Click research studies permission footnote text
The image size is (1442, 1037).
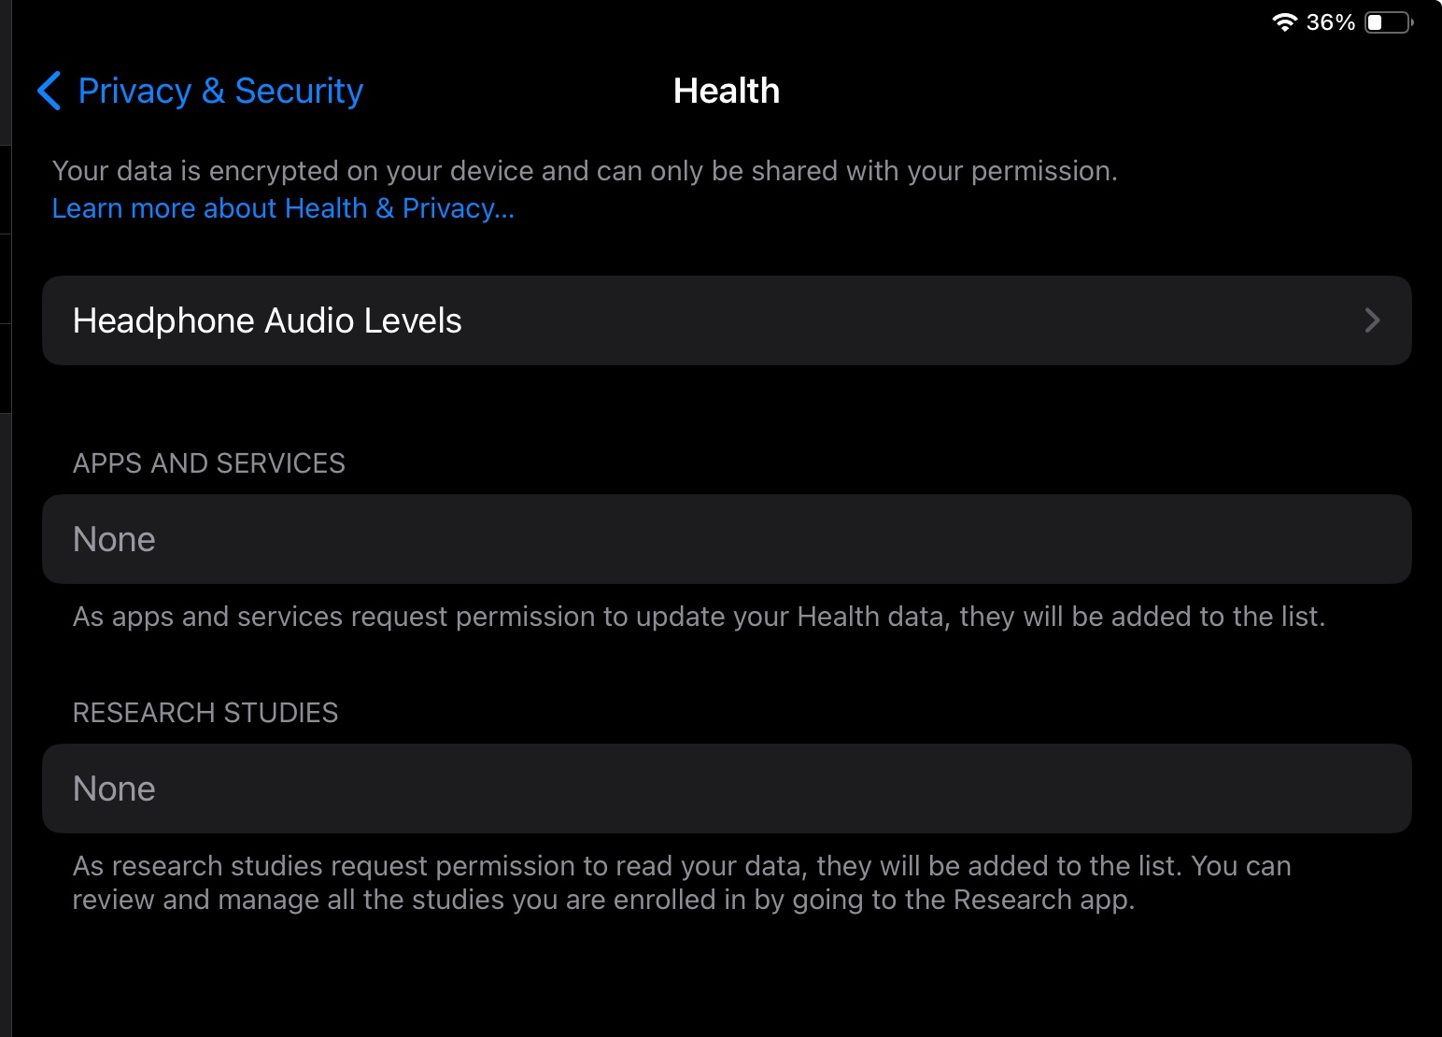click(x=682, y=866)
